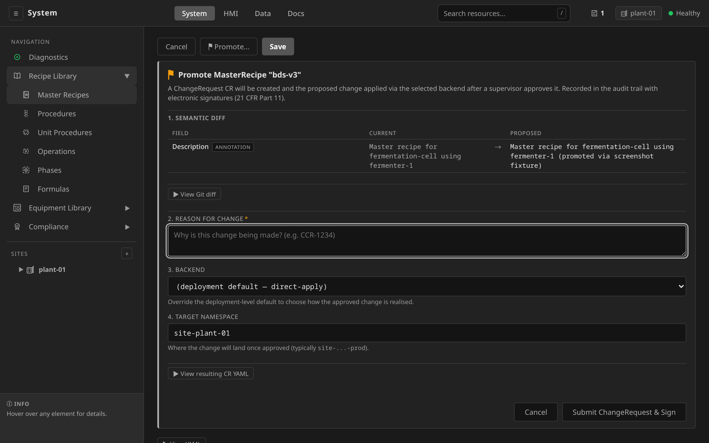This screenshot has height=443, width=709.
Task: Click the current description text in diff
Action: [x=415, y=156]
